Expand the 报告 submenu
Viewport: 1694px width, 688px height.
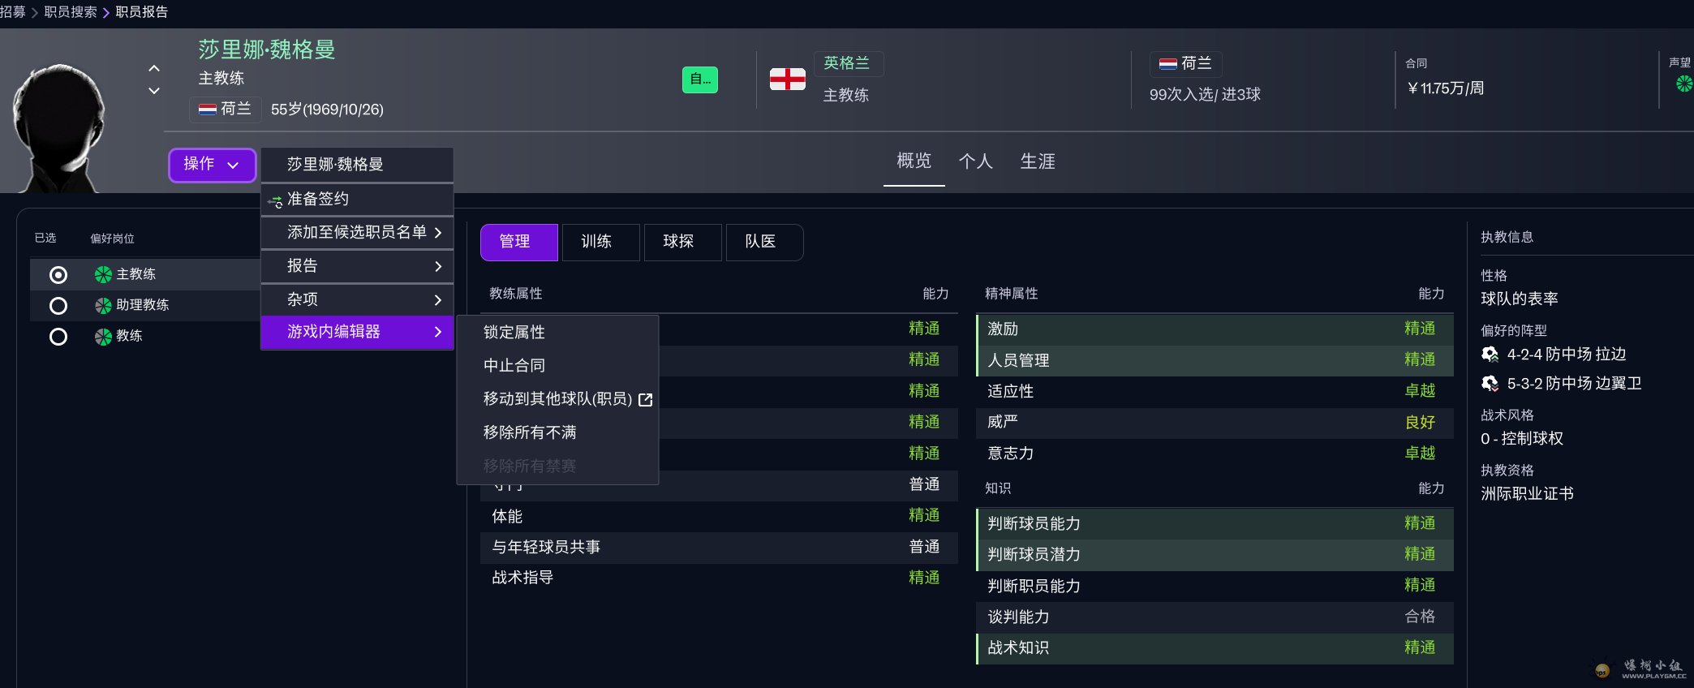pyautogui.click(x=357, y=266)
